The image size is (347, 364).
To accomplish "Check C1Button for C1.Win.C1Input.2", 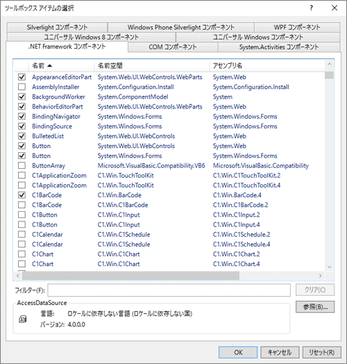I will tap(22, 215).
